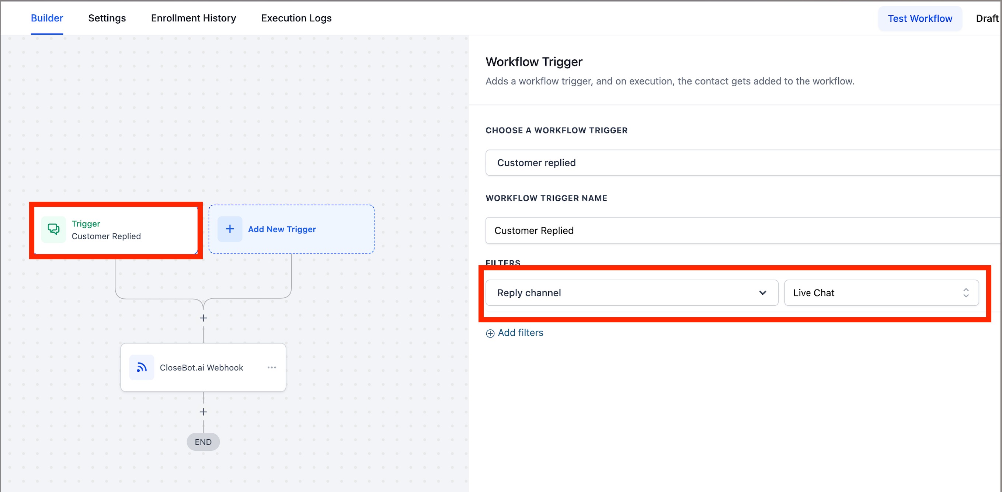
Task: Click plus connector above CloseBot.ai Webhook node
Action: tap(203, 318)
